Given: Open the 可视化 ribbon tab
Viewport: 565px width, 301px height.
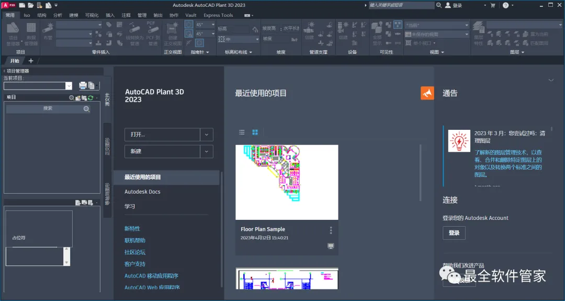Looking at the screenshot, I should point(92,15).
